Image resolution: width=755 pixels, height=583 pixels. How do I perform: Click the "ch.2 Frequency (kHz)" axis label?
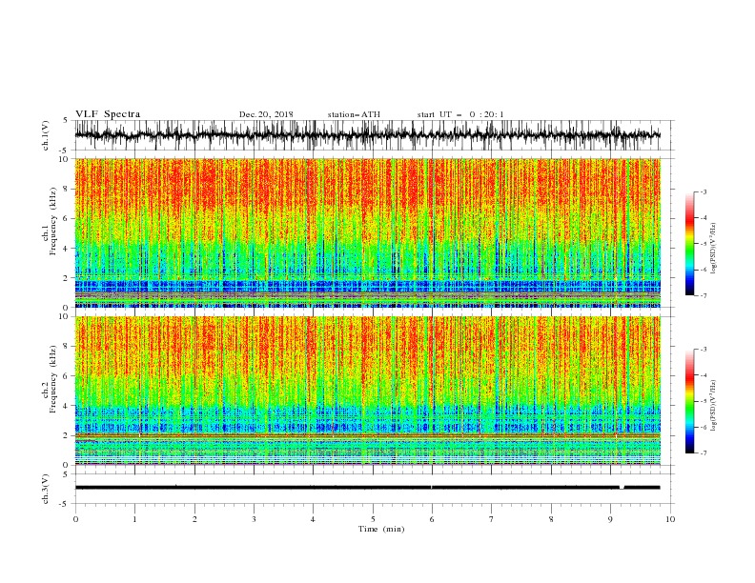[49, 378]
